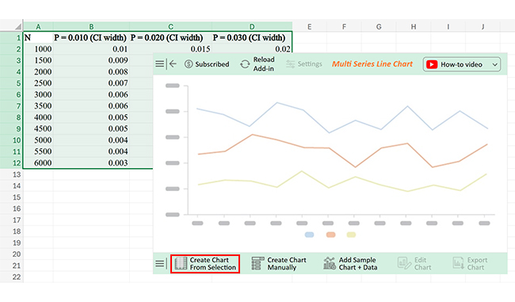Select column G header

point(379,27)
